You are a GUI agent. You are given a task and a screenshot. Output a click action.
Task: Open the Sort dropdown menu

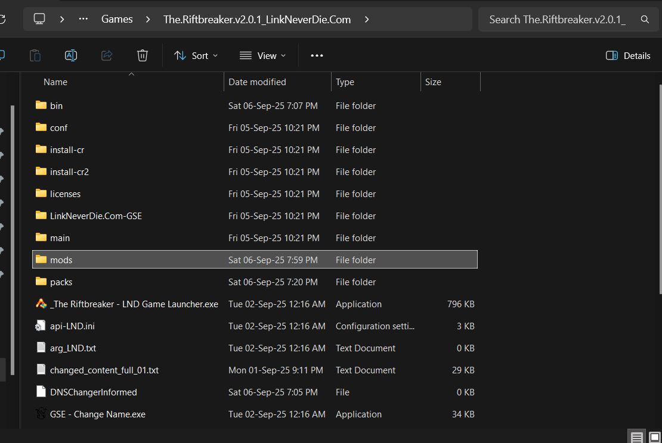[196, 55]
